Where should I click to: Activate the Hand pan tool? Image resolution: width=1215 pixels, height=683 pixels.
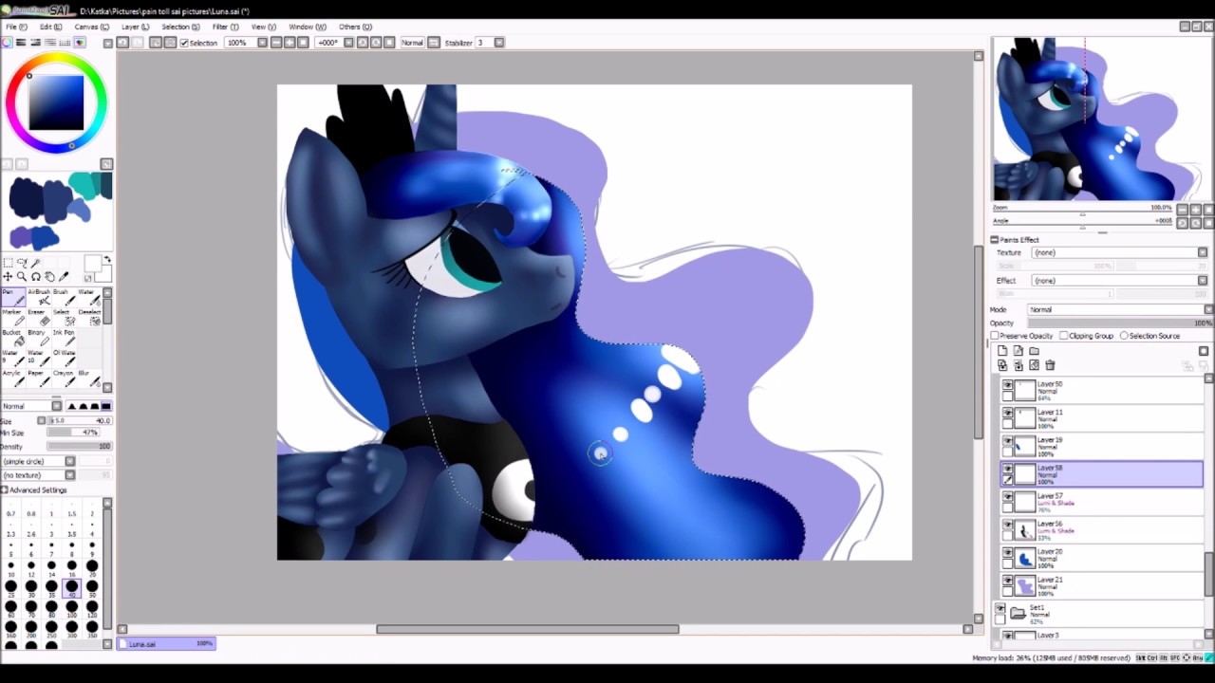click(50, 277)
